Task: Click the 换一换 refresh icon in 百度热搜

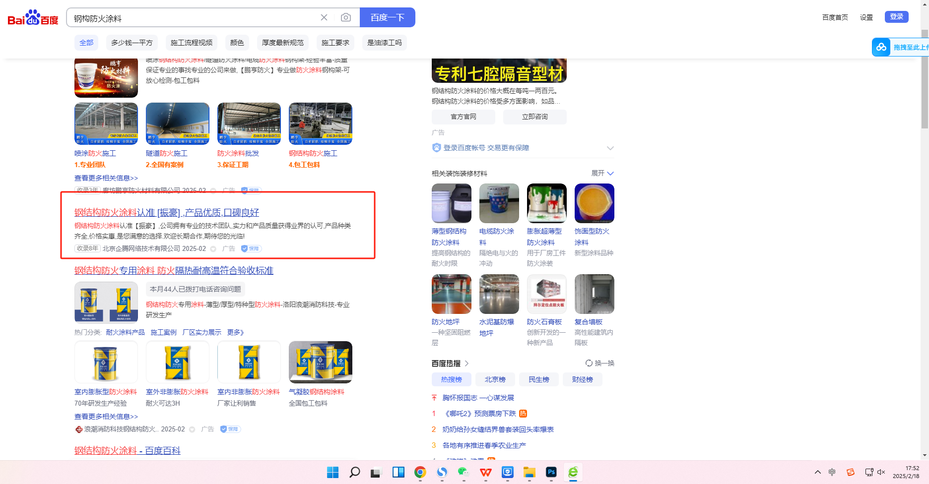Action: pos(589,363)
